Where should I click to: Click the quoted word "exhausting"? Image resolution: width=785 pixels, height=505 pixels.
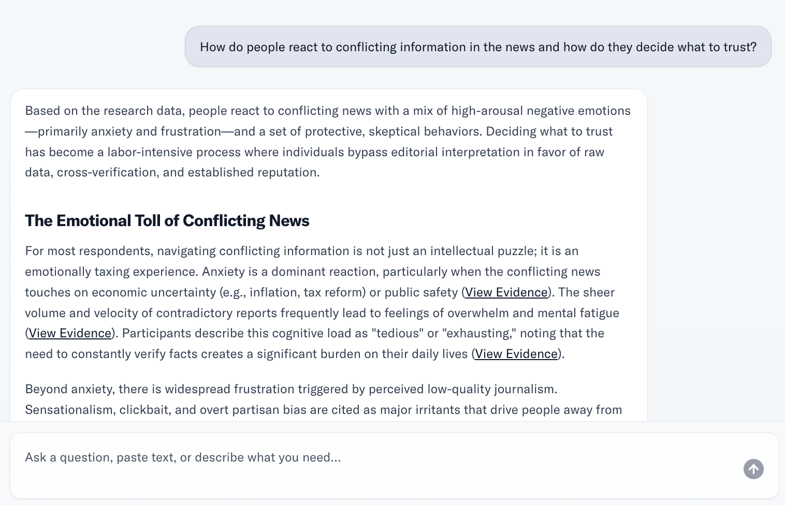479,333
